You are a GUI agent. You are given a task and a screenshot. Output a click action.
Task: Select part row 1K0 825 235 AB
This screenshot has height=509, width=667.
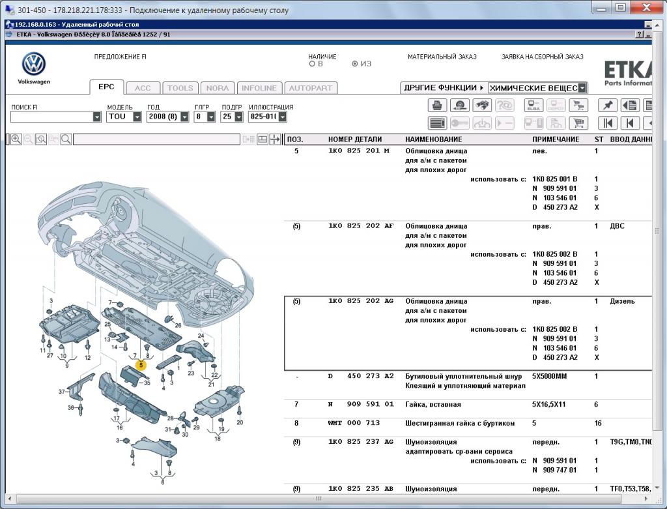pyautogui.click(x=468, y=489)
